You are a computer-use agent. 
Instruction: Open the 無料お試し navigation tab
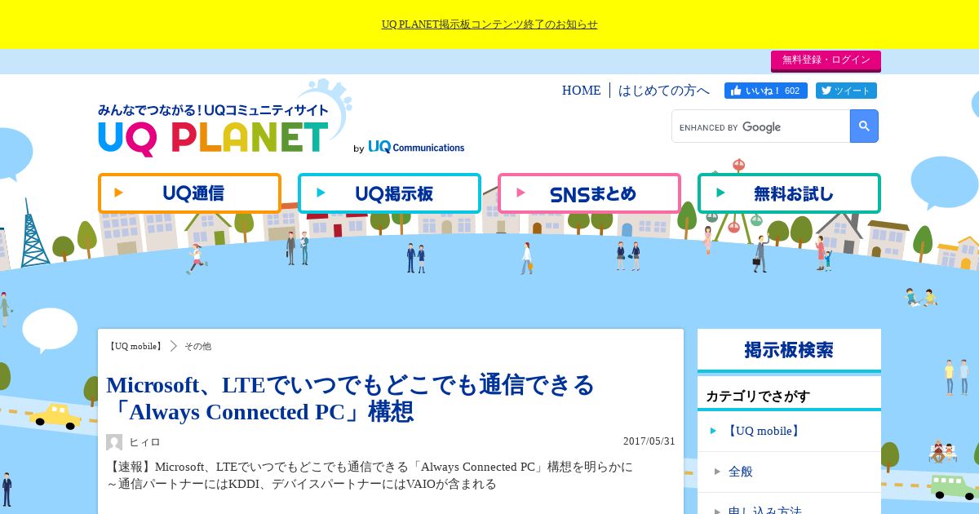789,193
